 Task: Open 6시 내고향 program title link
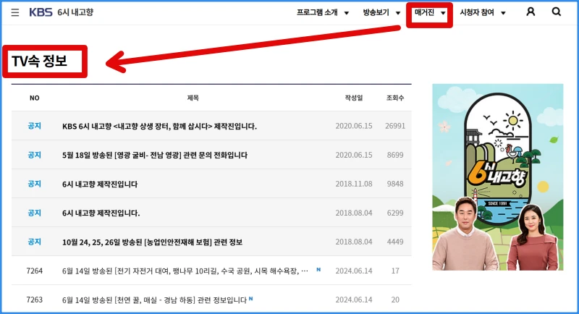tap(75, 12)
